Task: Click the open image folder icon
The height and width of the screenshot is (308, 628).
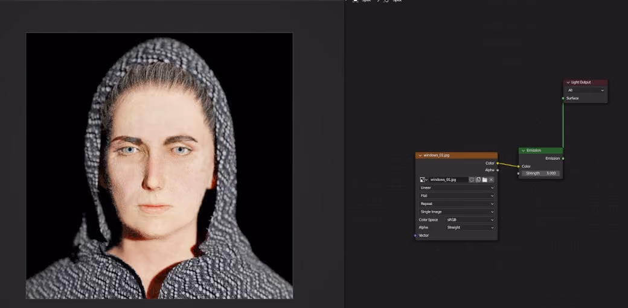Action: pos(485,180)
